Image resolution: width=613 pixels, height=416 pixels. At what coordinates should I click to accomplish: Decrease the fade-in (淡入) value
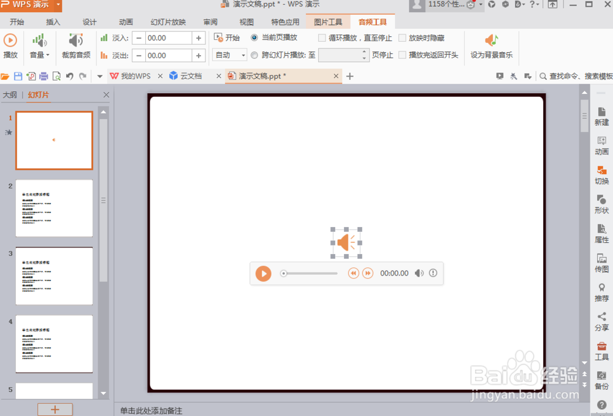click(x=139, y=38)
